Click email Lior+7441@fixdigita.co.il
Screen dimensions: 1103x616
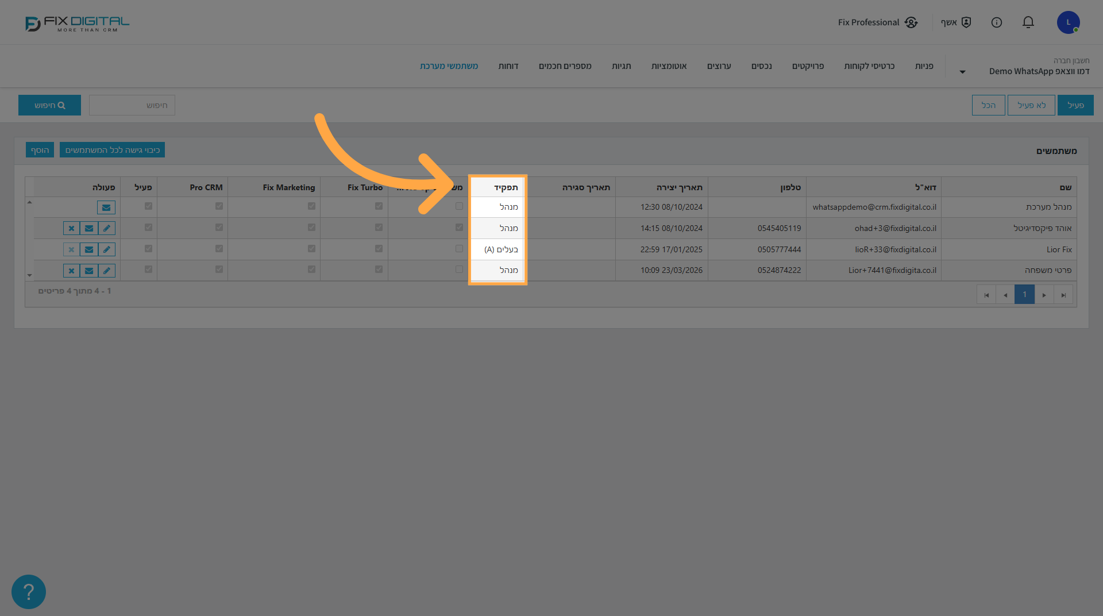pyautogui.click(x=892, y=270)
